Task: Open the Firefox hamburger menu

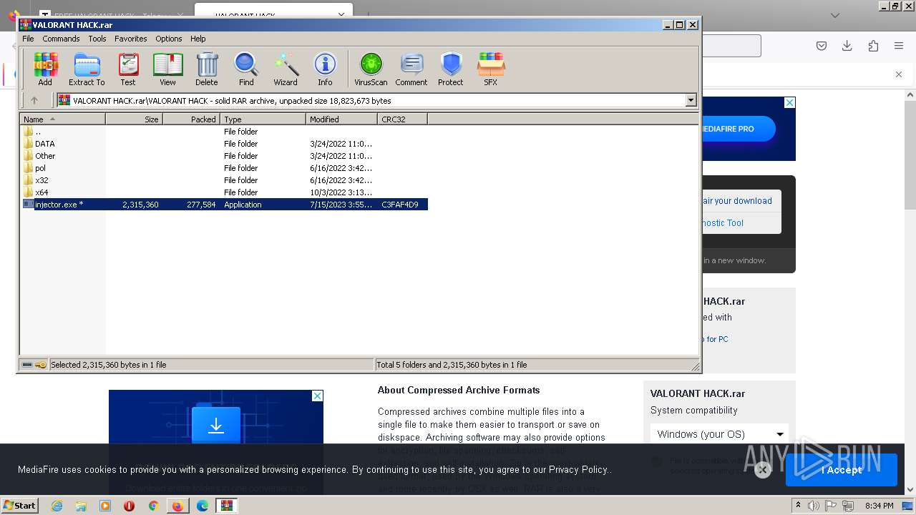Action: [899, 46]
